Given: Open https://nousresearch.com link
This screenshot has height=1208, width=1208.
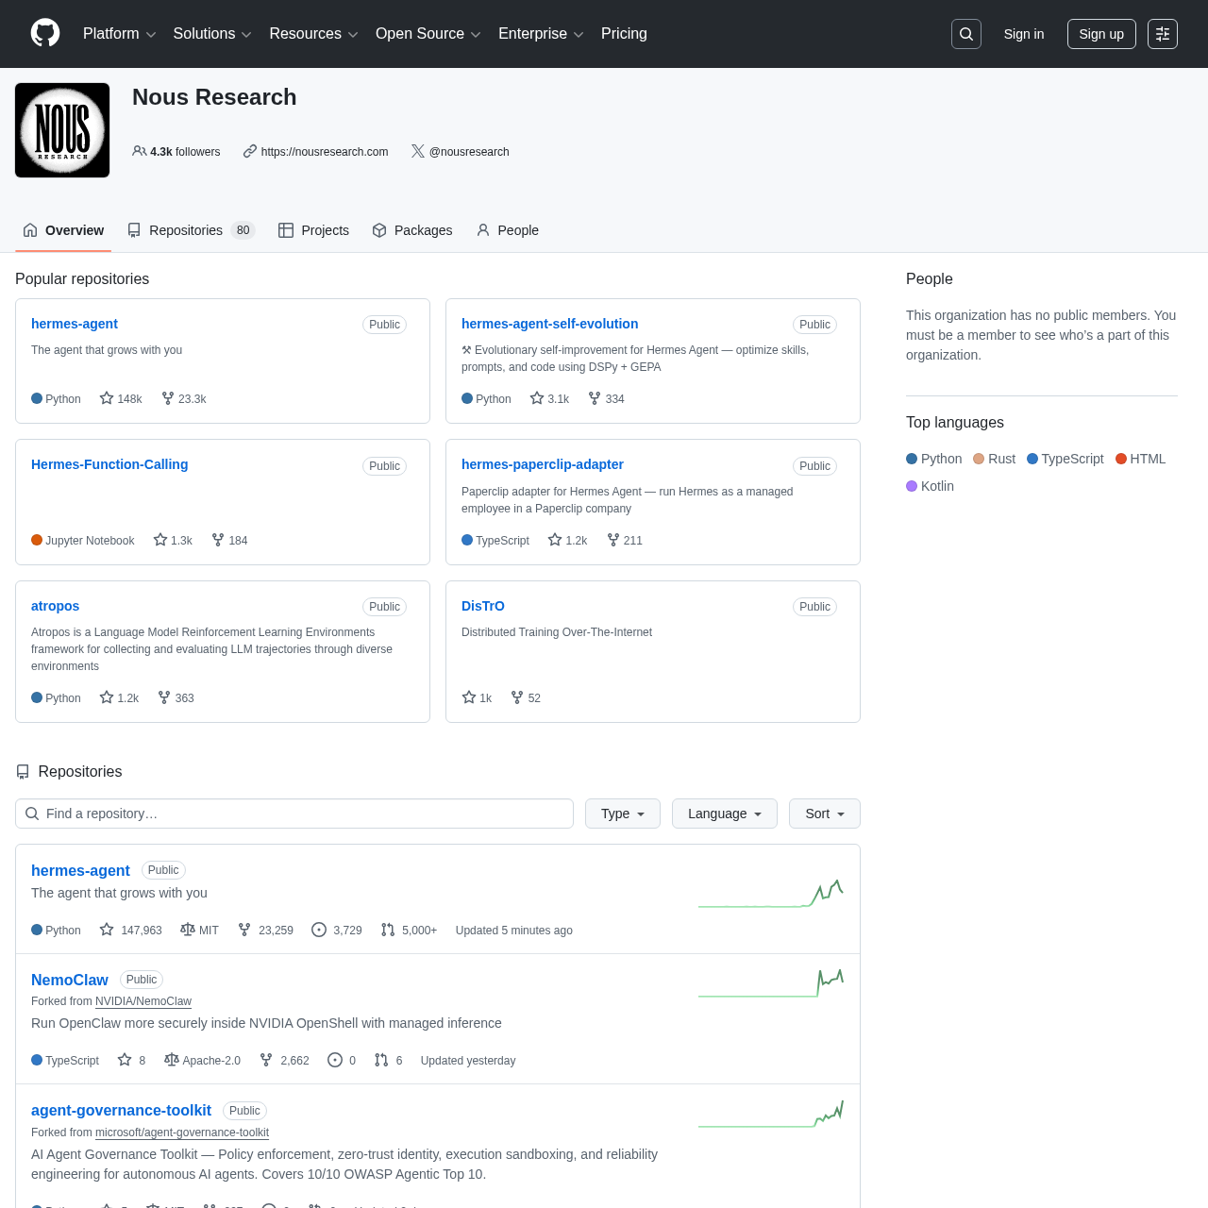Looking at the screenshot, I should pyautogui.click(x=325, y=151).
